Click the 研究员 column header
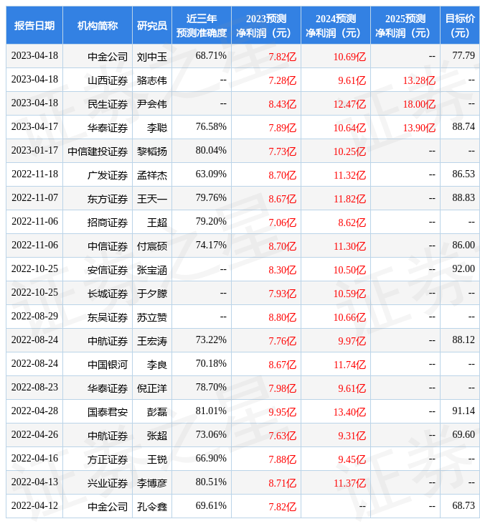Screen dimensions: 480x524 click(x=152, y=25)
